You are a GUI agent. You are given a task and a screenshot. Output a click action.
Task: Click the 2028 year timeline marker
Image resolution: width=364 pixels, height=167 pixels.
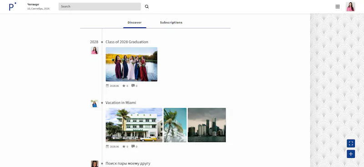tap(94, 42)
